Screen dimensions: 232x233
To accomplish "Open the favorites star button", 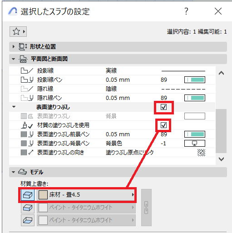I will click(18, 31).
